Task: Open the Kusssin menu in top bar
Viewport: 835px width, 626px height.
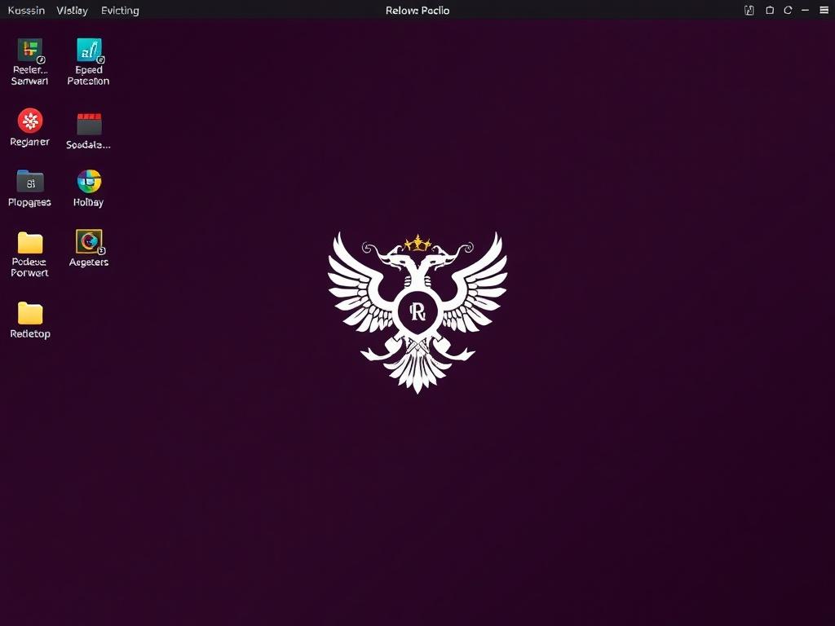Action: (26, 11)
